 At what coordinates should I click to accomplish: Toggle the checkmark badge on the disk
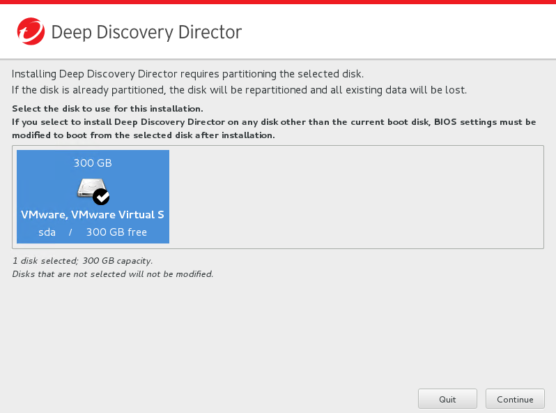tap(101, 196)
